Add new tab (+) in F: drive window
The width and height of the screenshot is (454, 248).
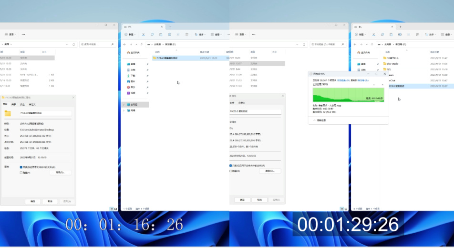pyautogui.click(x=170, y=27)
